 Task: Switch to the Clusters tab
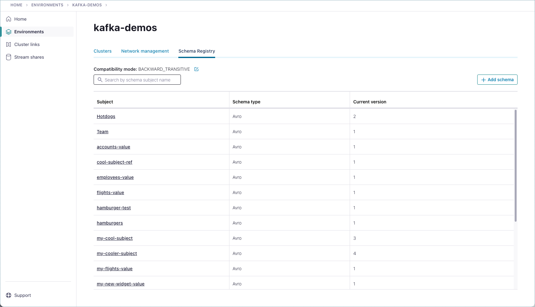click(x=102, y=51)
